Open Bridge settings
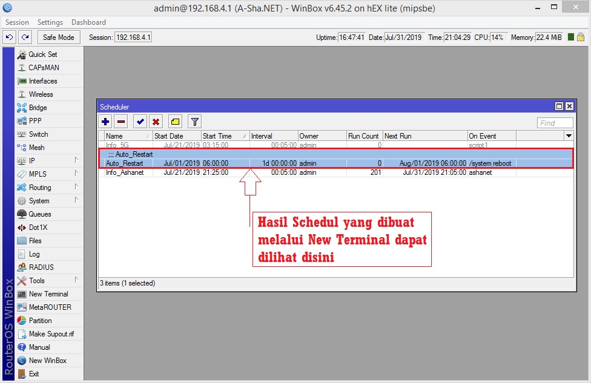 38,108
